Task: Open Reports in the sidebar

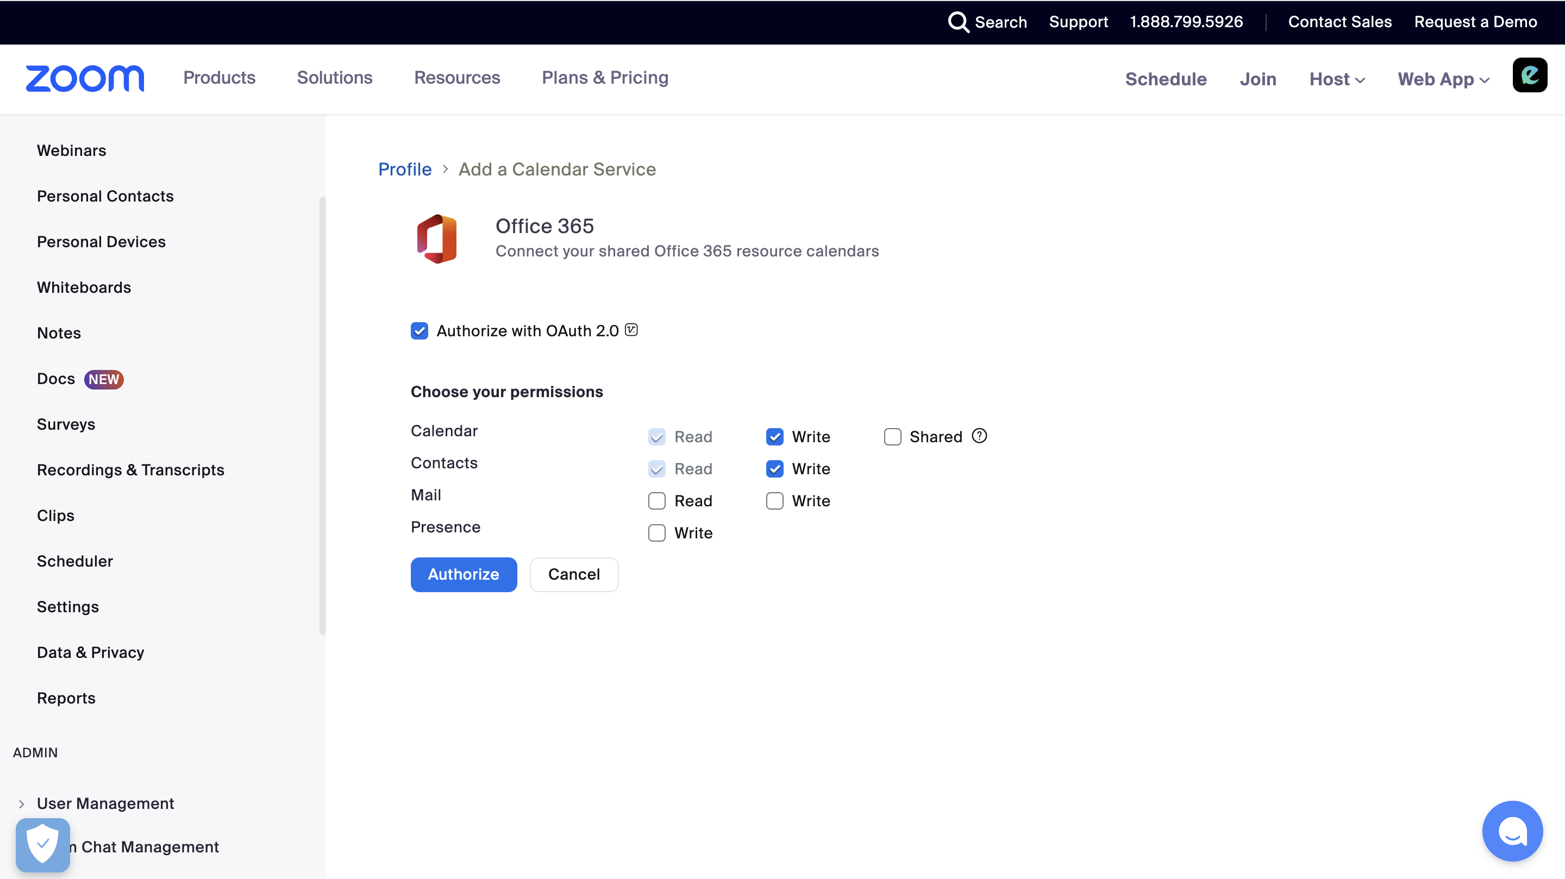Action: click(66, 698)
